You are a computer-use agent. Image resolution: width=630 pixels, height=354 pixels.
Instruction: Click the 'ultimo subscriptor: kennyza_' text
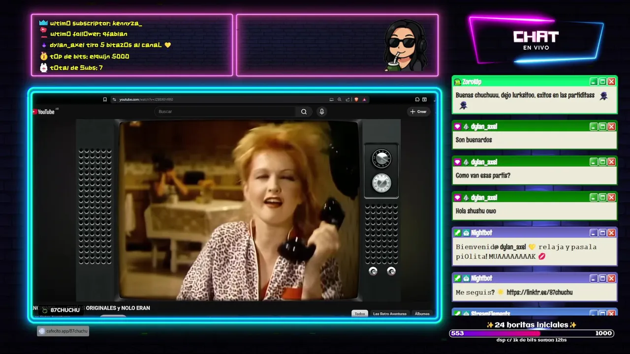coord(96,23)
